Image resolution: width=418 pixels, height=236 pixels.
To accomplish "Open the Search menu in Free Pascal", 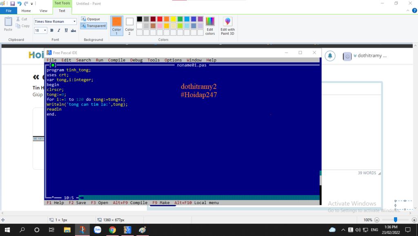I will point(83,60).
